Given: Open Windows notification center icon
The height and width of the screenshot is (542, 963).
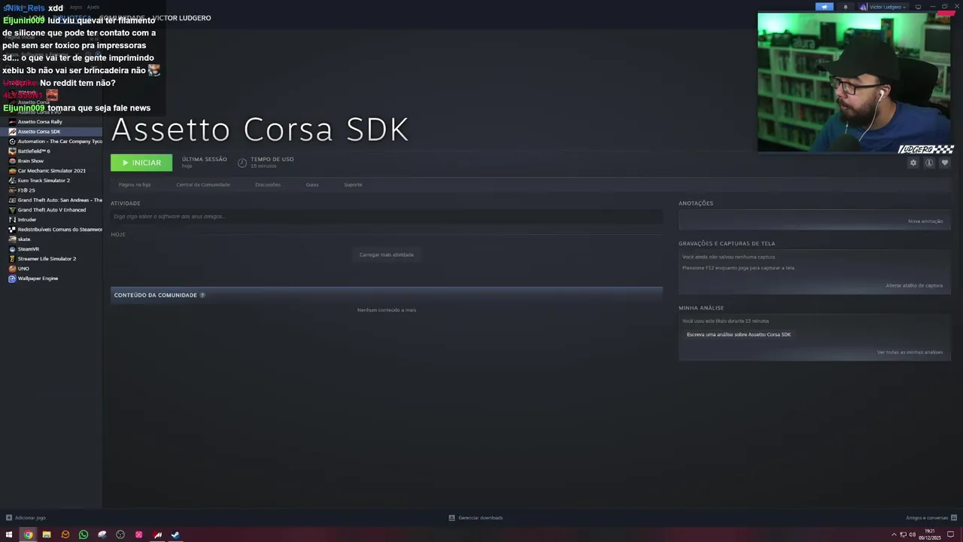Looking at the screenshot, I should [951, 535].
